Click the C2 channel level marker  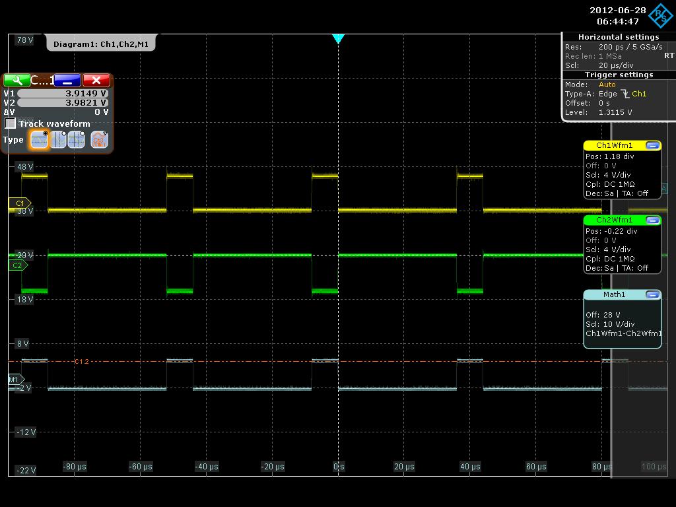(18, 265)
